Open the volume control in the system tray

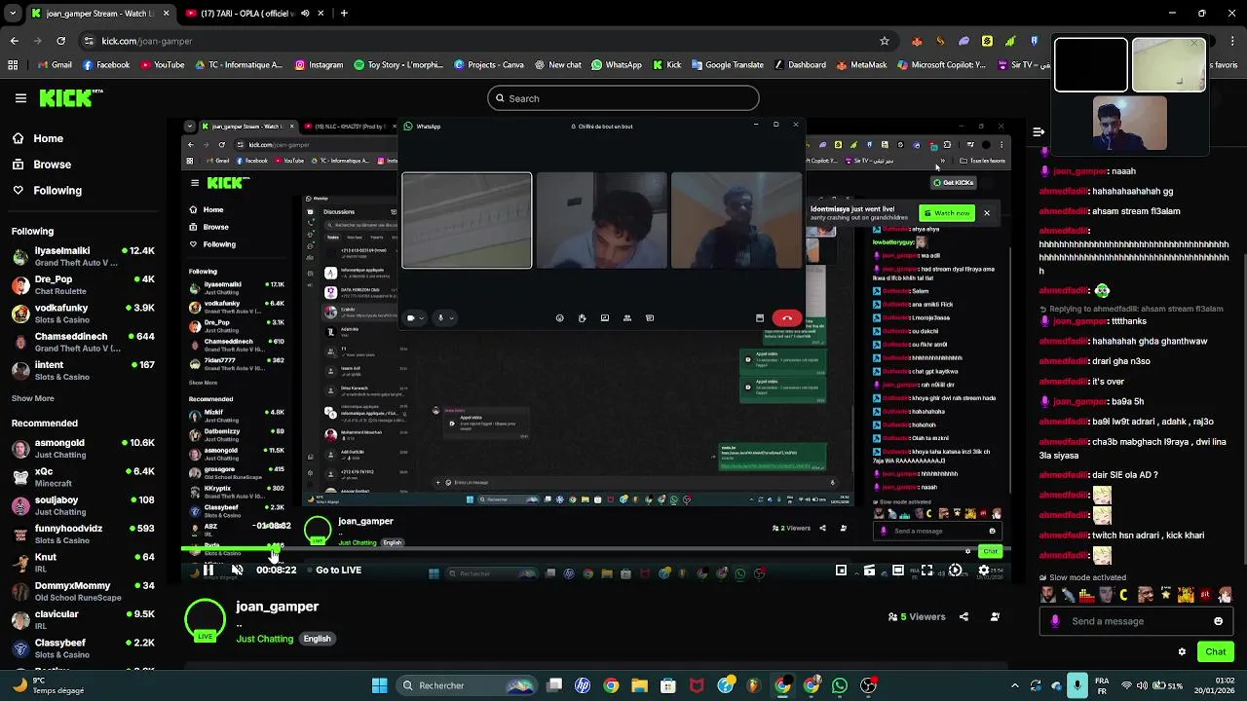(1143, 685)
